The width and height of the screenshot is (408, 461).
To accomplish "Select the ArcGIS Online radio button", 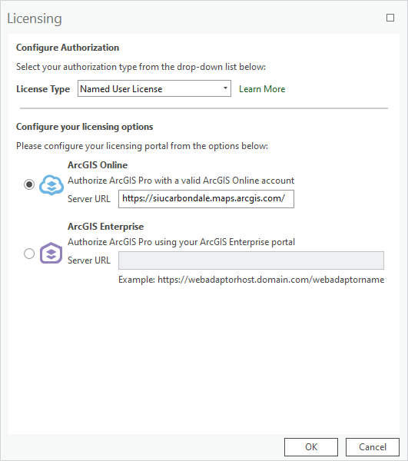I will pyautogui.click(x=29, y=184).
